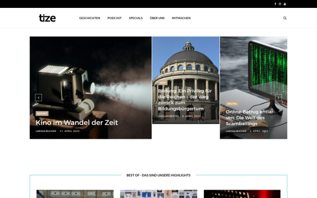
Task: Open the first highlights thumbnail with flag
Action: tap(75, 194)
